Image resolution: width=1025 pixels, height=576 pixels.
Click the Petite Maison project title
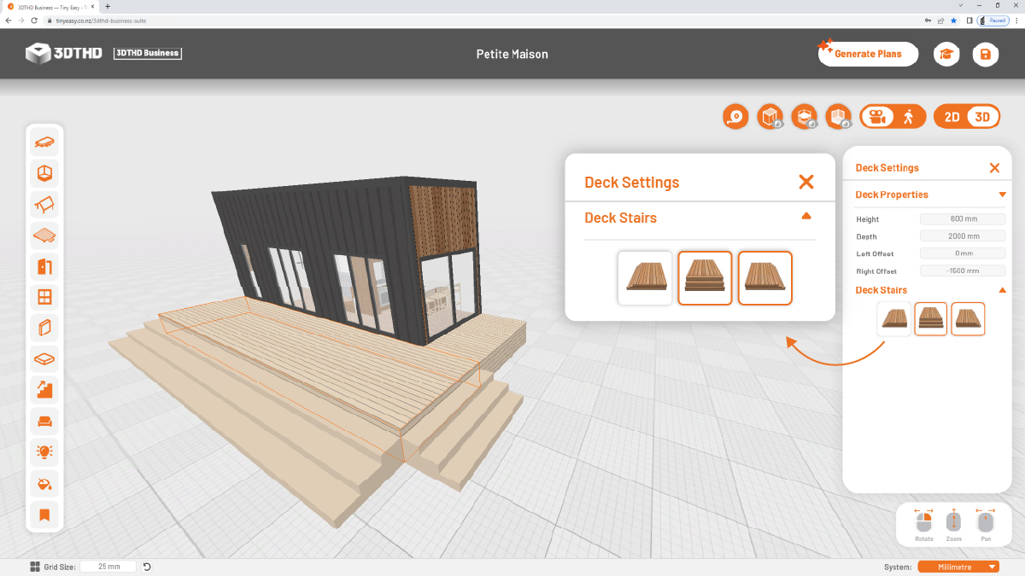[x=512, y=54]
